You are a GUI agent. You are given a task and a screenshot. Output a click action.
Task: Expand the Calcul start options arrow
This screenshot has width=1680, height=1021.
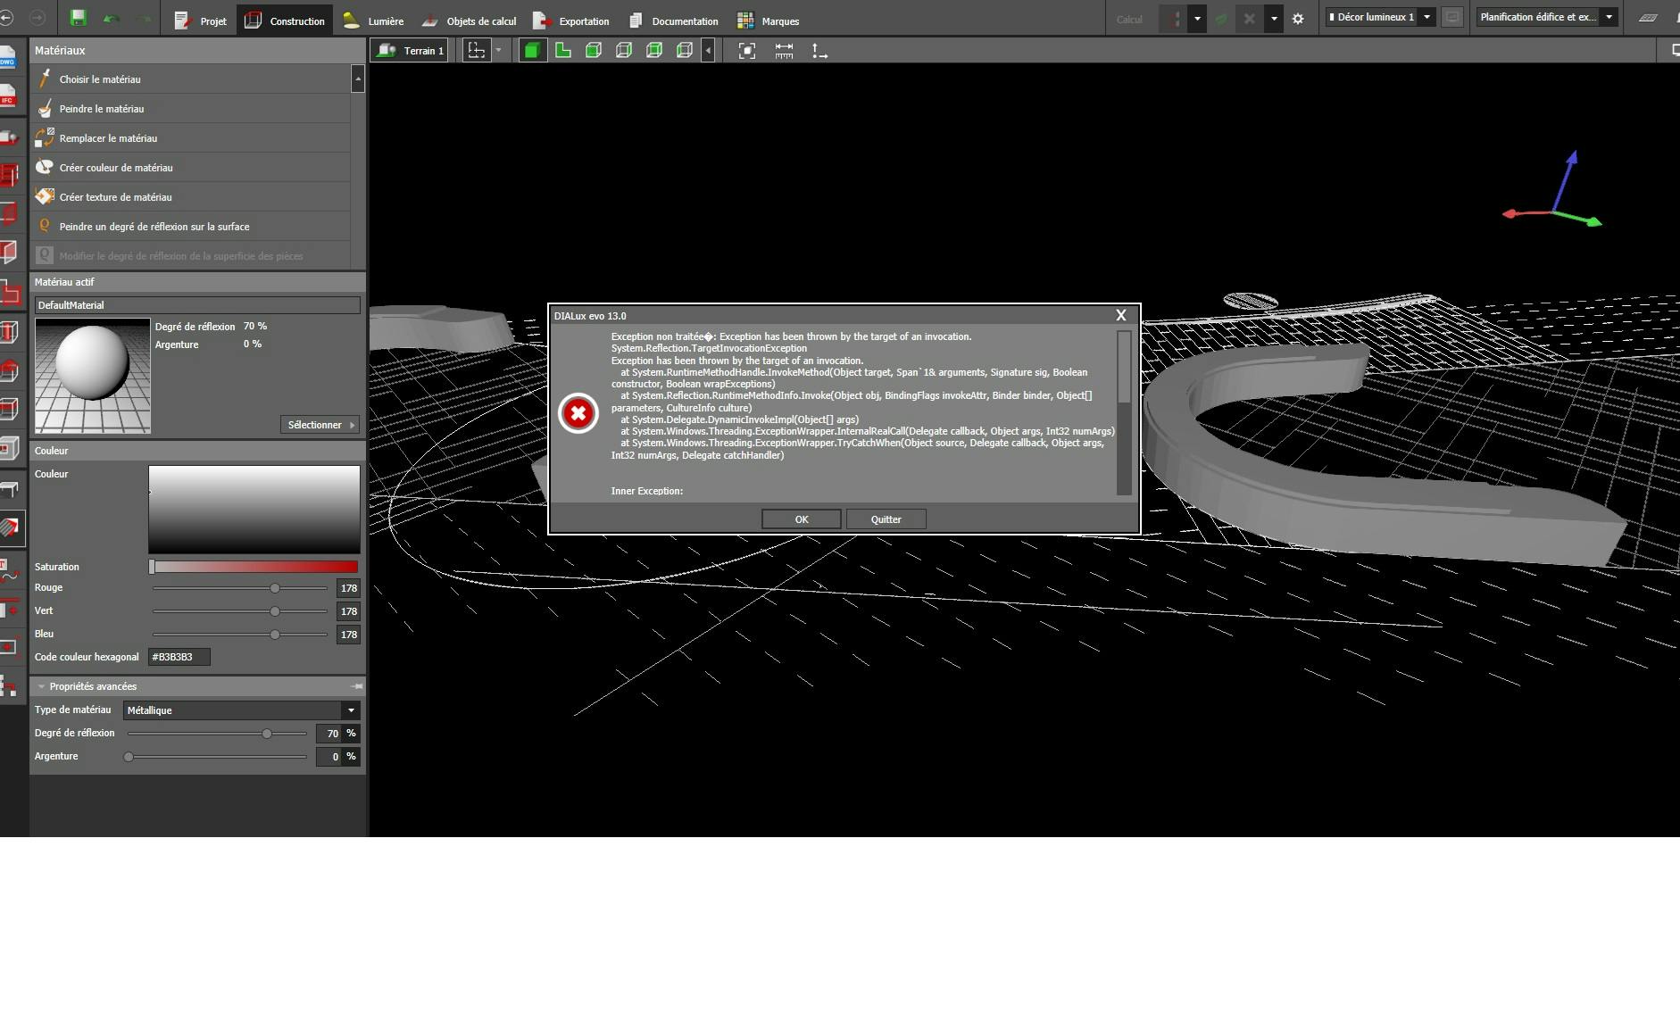(x=1197, y=19)
